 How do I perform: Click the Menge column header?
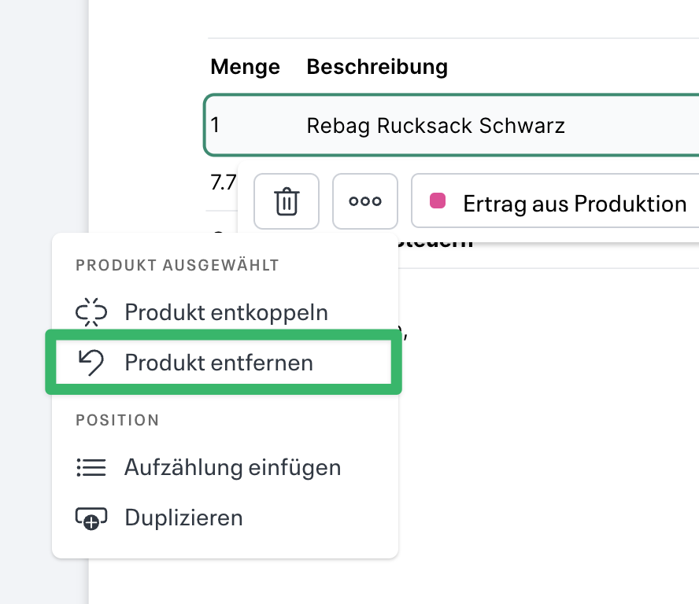pos(245,67)
